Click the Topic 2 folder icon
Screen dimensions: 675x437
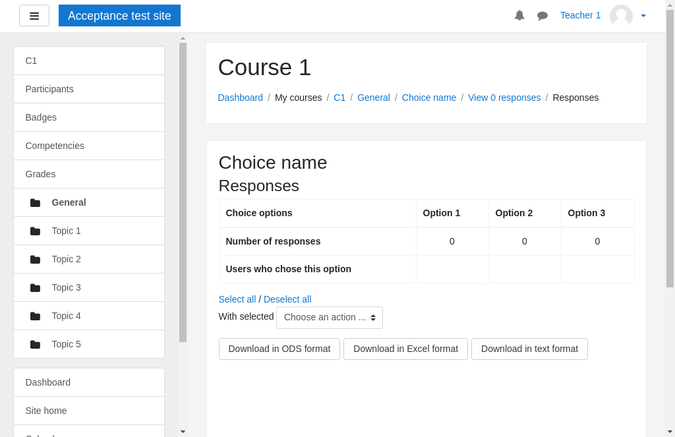click(x=36, y=260)
